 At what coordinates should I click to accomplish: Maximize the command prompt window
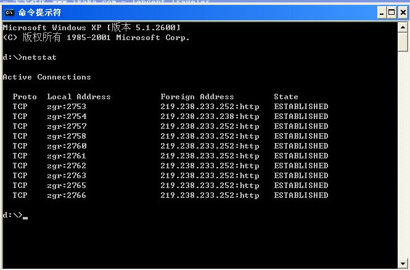pos(392,12)
